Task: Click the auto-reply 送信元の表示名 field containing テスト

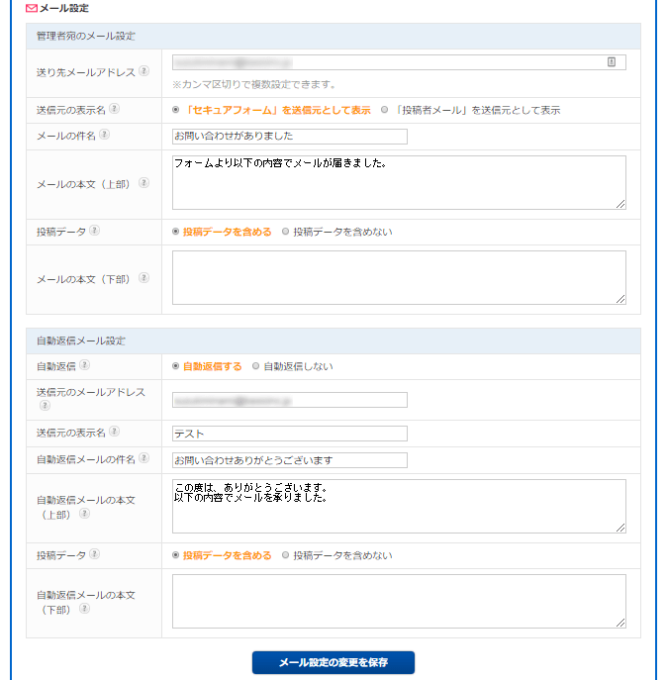Action: (289, 434)
